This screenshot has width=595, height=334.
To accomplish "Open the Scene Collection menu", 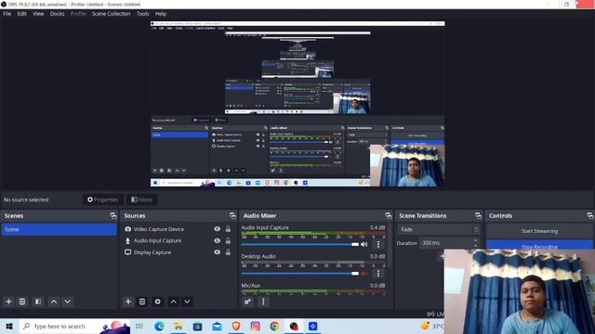I will click(111, 14).
